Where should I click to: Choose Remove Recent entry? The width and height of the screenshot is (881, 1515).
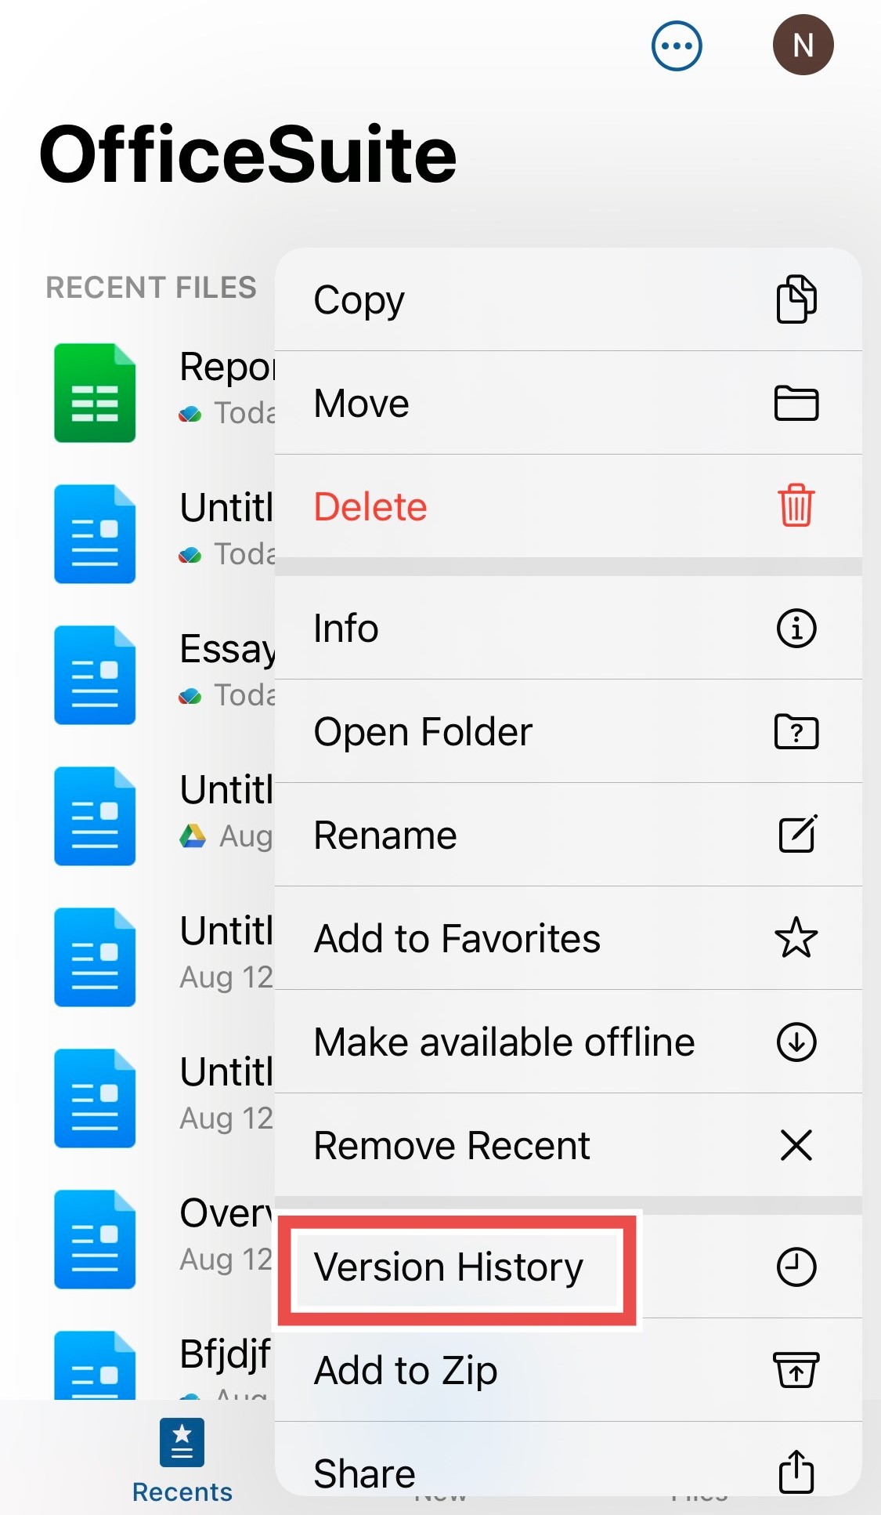(x=569, y=1145)
